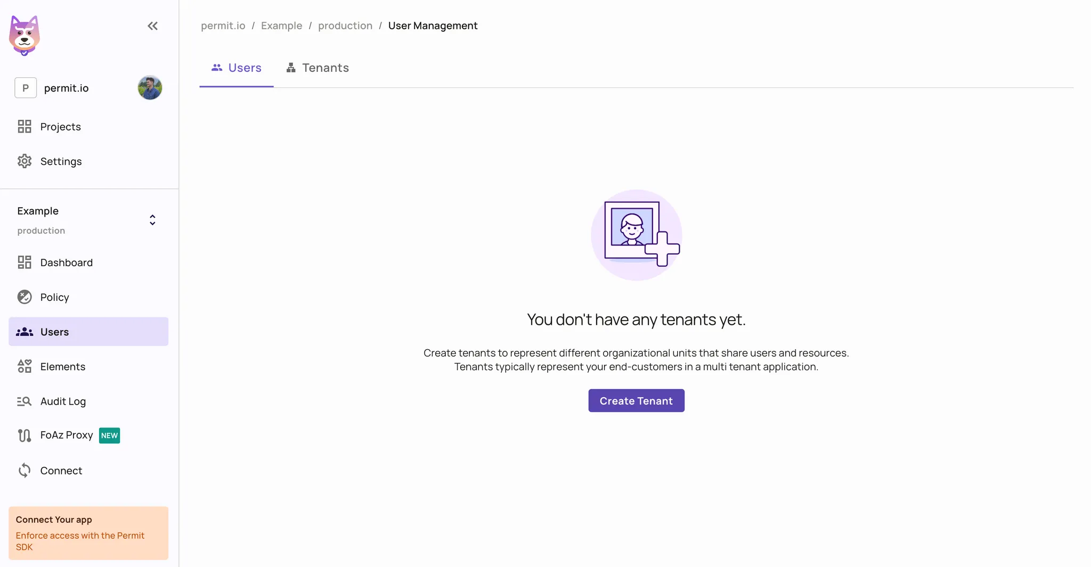The image size is (1091, 567).
Task: Click the FoAz Proxy icon
Action: point(25,435)
